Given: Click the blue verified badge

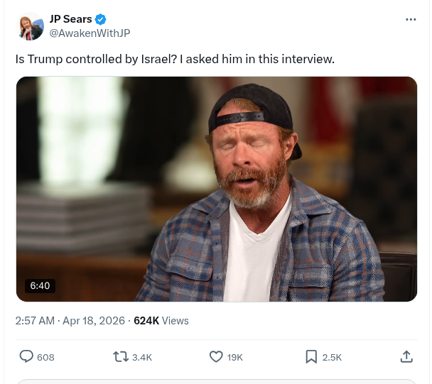Looking at the screenshot, I should click(x=102, y=19).
